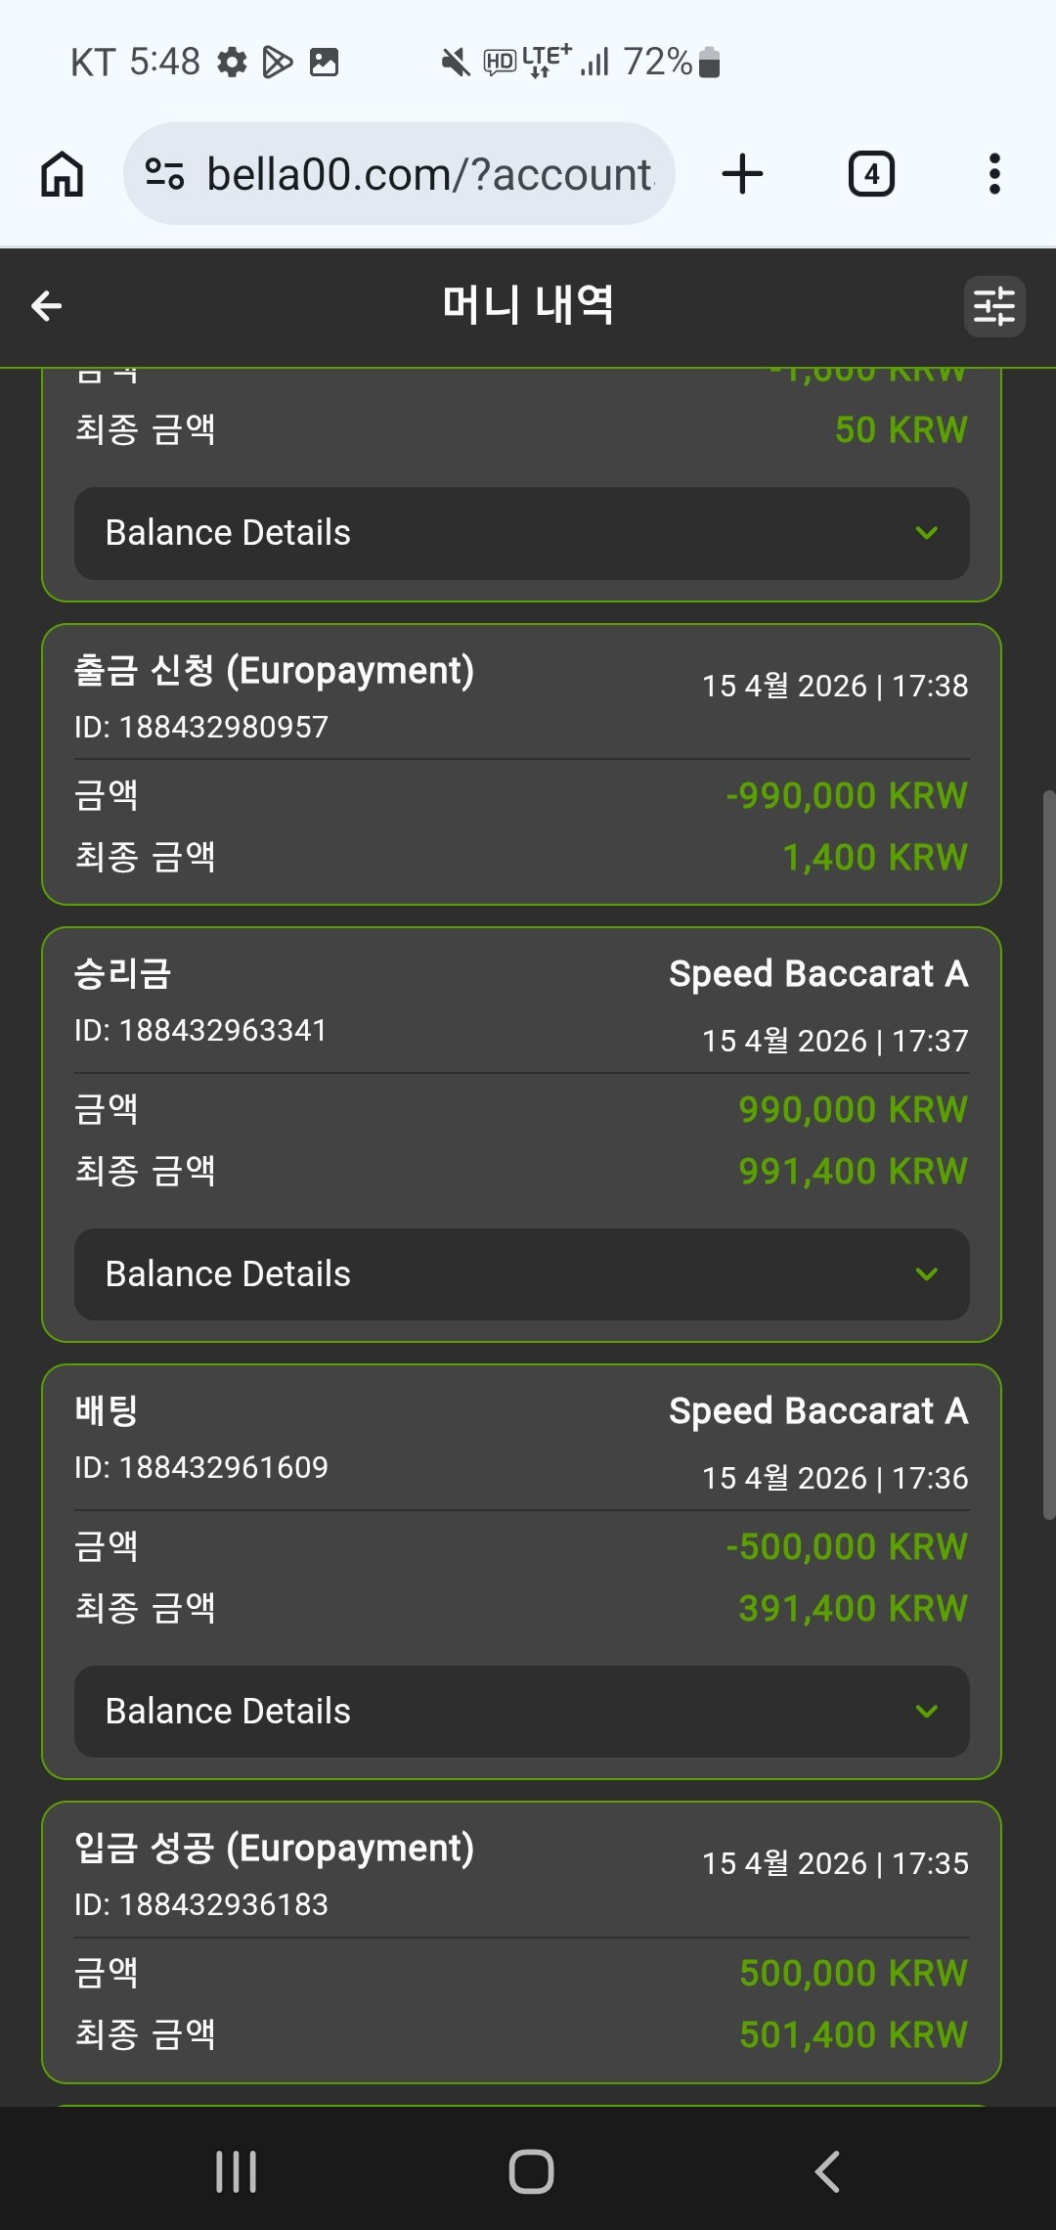Open the tab switcher showing 4 tabs
Screen dimensions: 1056x2230
(x=871, y=174)
